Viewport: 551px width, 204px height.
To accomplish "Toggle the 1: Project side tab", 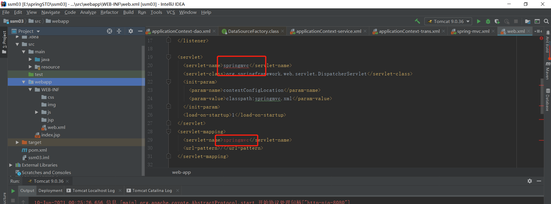I will pyautogui.click(x=4, y=43).
